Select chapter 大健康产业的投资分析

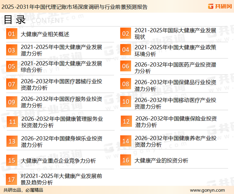point(161,160)
